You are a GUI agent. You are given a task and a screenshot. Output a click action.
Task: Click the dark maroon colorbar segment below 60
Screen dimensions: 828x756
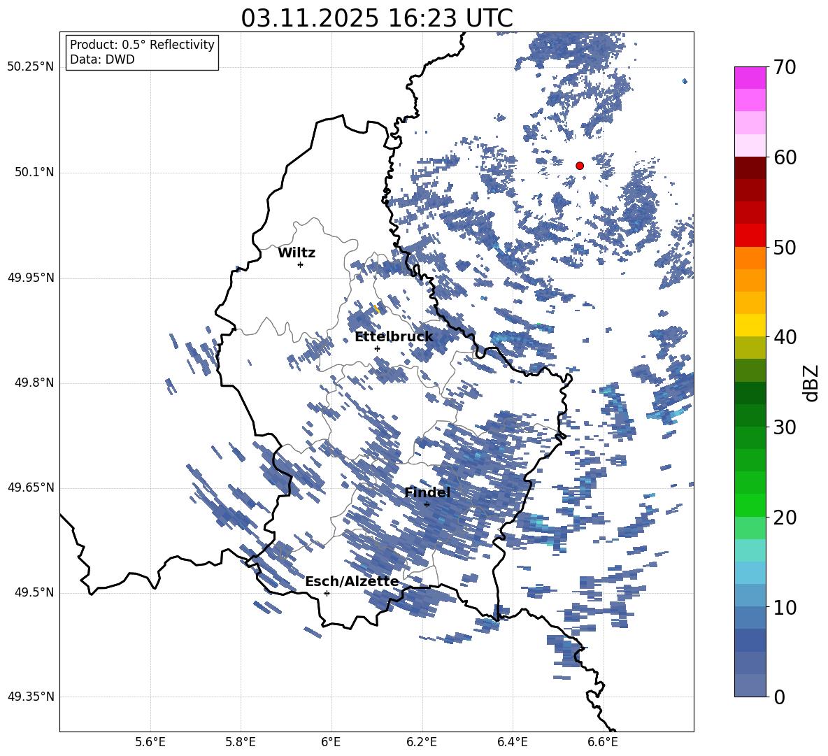750,168
